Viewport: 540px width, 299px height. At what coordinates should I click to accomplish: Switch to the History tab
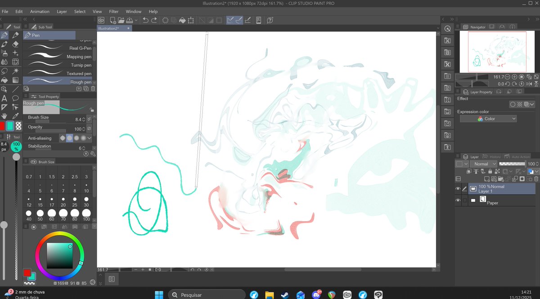(x=492, y=156)
